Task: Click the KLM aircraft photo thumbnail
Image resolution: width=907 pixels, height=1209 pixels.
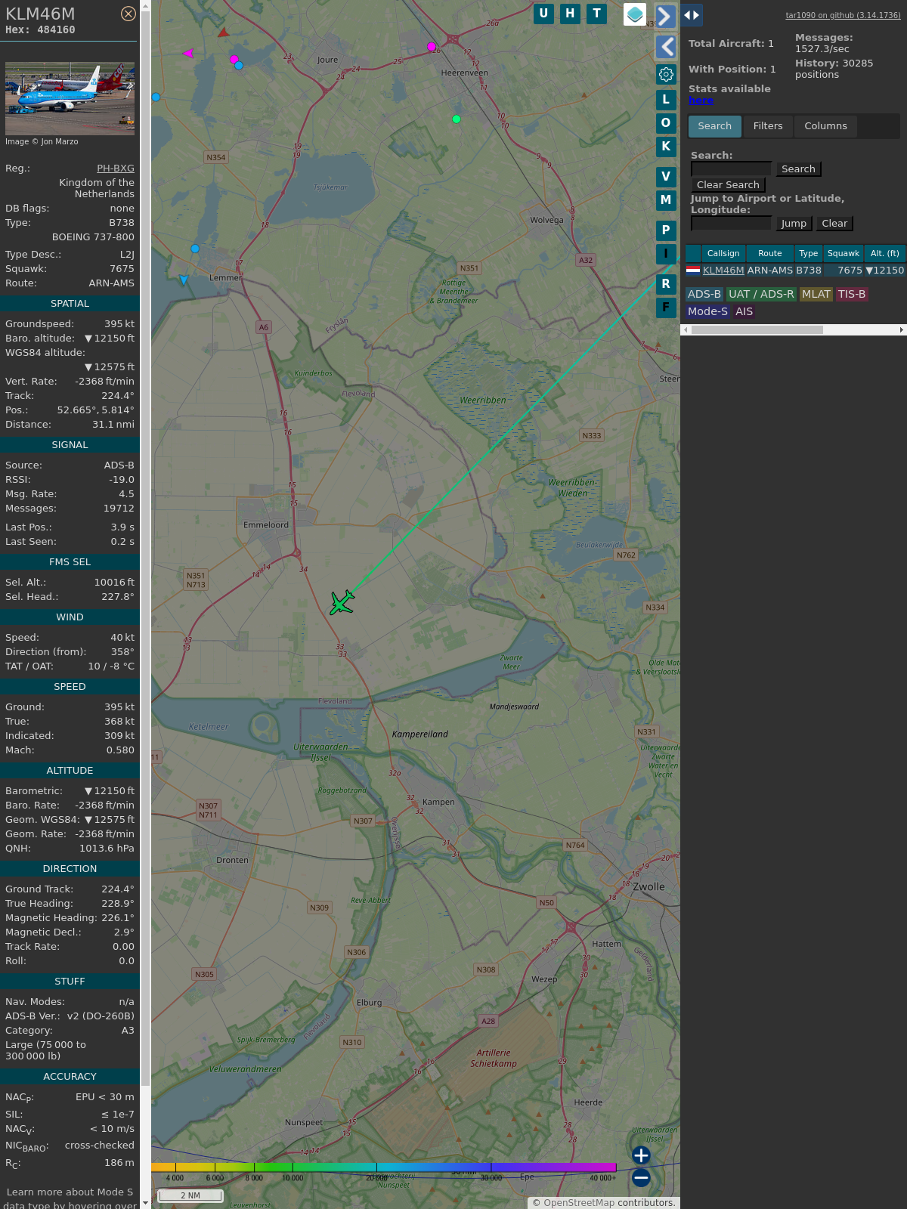Action: click(x=70, y=98)
